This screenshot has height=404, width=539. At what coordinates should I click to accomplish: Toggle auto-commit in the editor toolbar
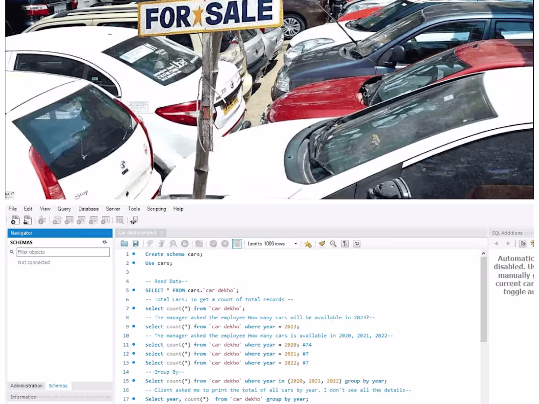click(237, 243)
